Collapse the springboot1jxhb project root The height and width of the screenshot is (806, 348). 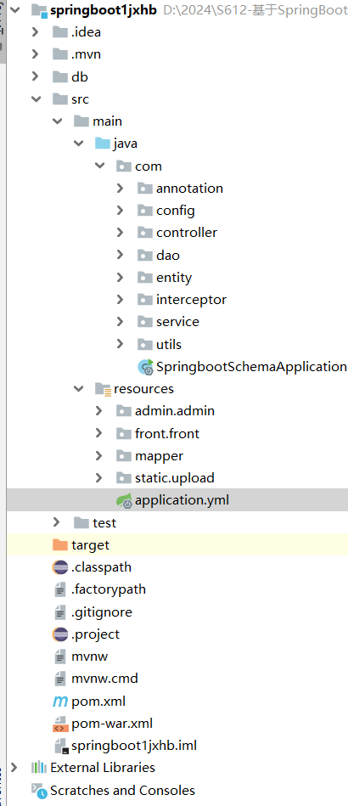tap(14, 9)
